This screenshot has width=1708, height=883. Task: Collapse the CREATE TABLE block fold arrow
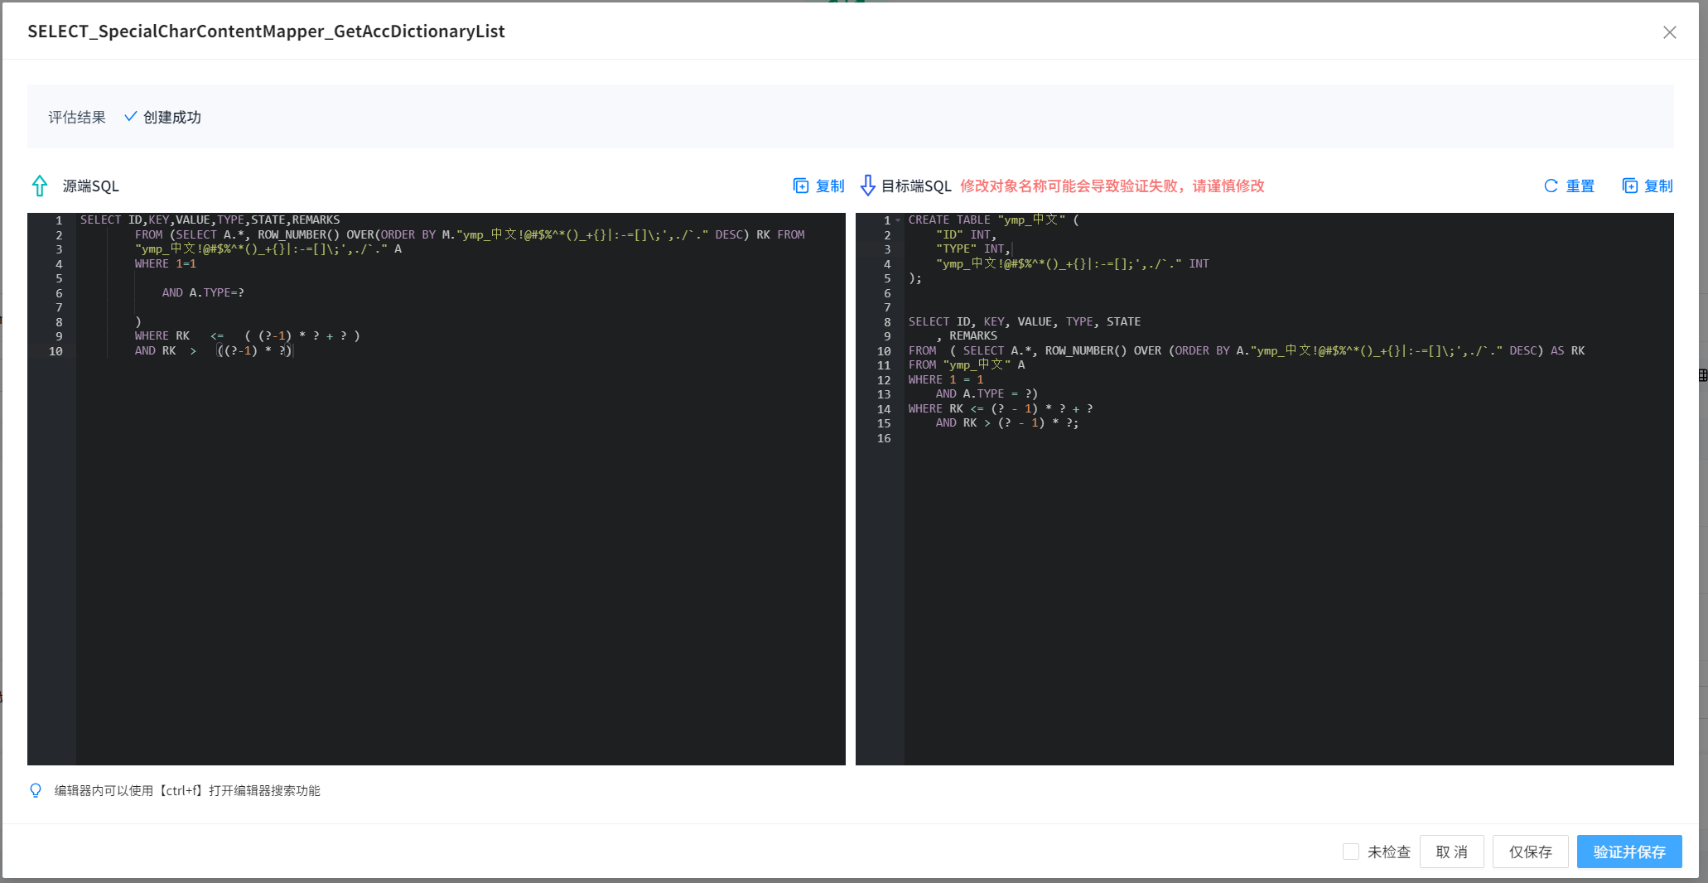[898, 220]
